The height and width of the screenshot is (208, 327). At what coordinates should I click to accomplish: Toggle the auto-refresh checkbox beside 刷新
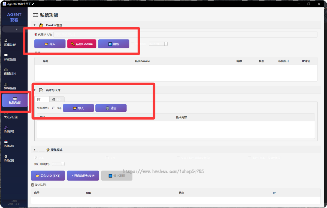[x=133, y=44]
